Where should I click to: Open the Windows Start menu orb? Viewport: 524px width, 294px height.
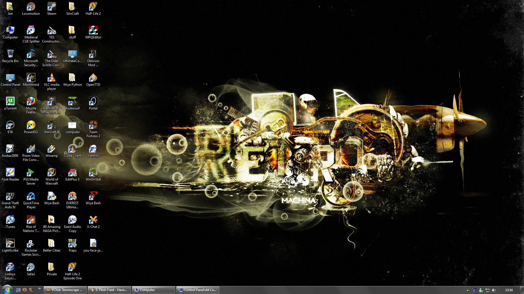[7, 290]
